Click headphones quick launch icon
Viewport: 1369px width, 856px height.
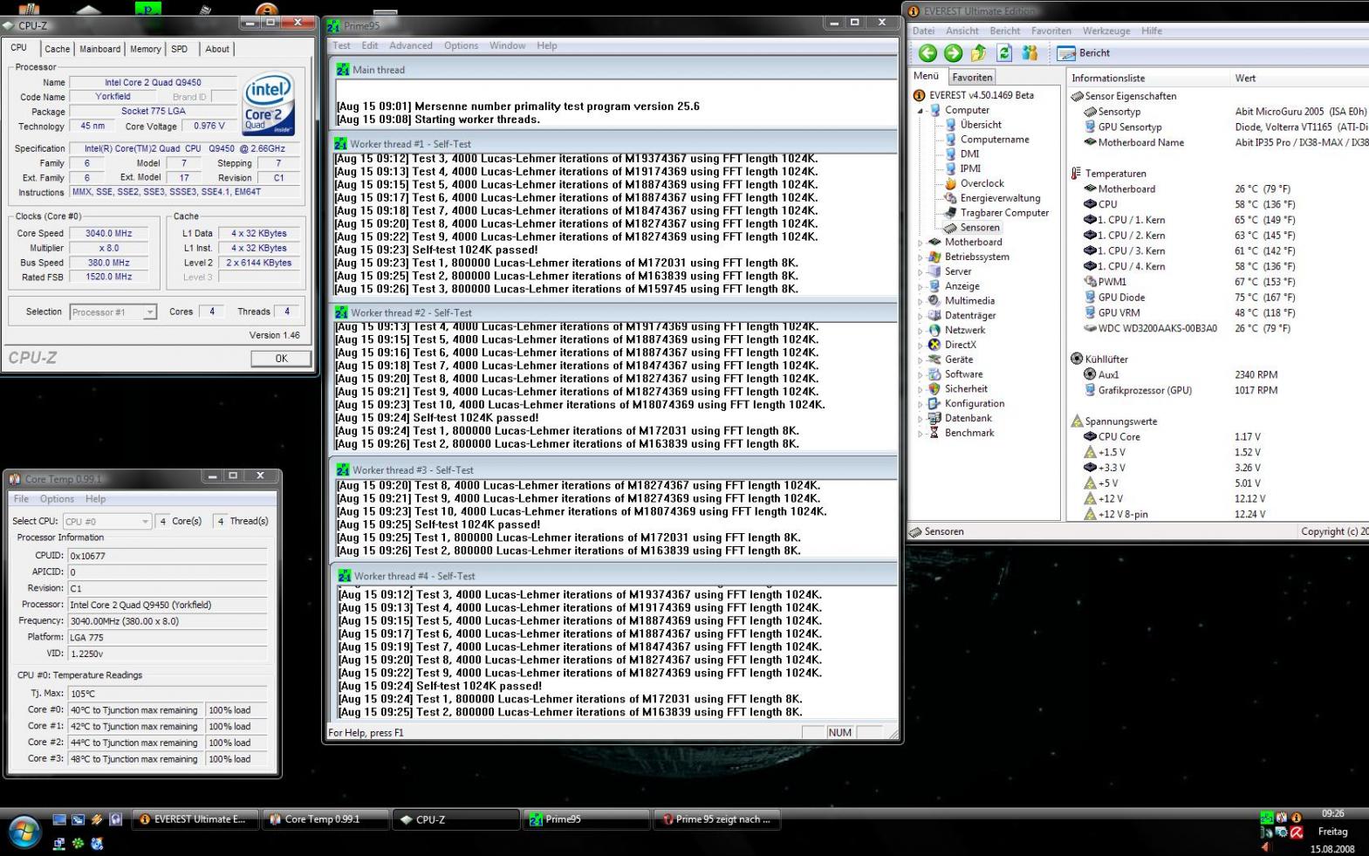pos(115,819)
